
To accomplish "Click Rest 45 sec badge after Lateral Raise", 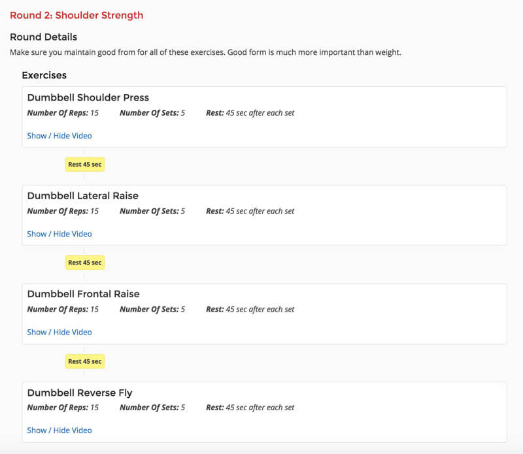I will click(85, 263).
